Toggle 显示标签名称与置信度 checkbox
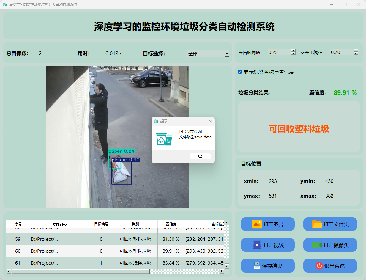Viewport: 366px width, 280px height. [x=240, y=72]
